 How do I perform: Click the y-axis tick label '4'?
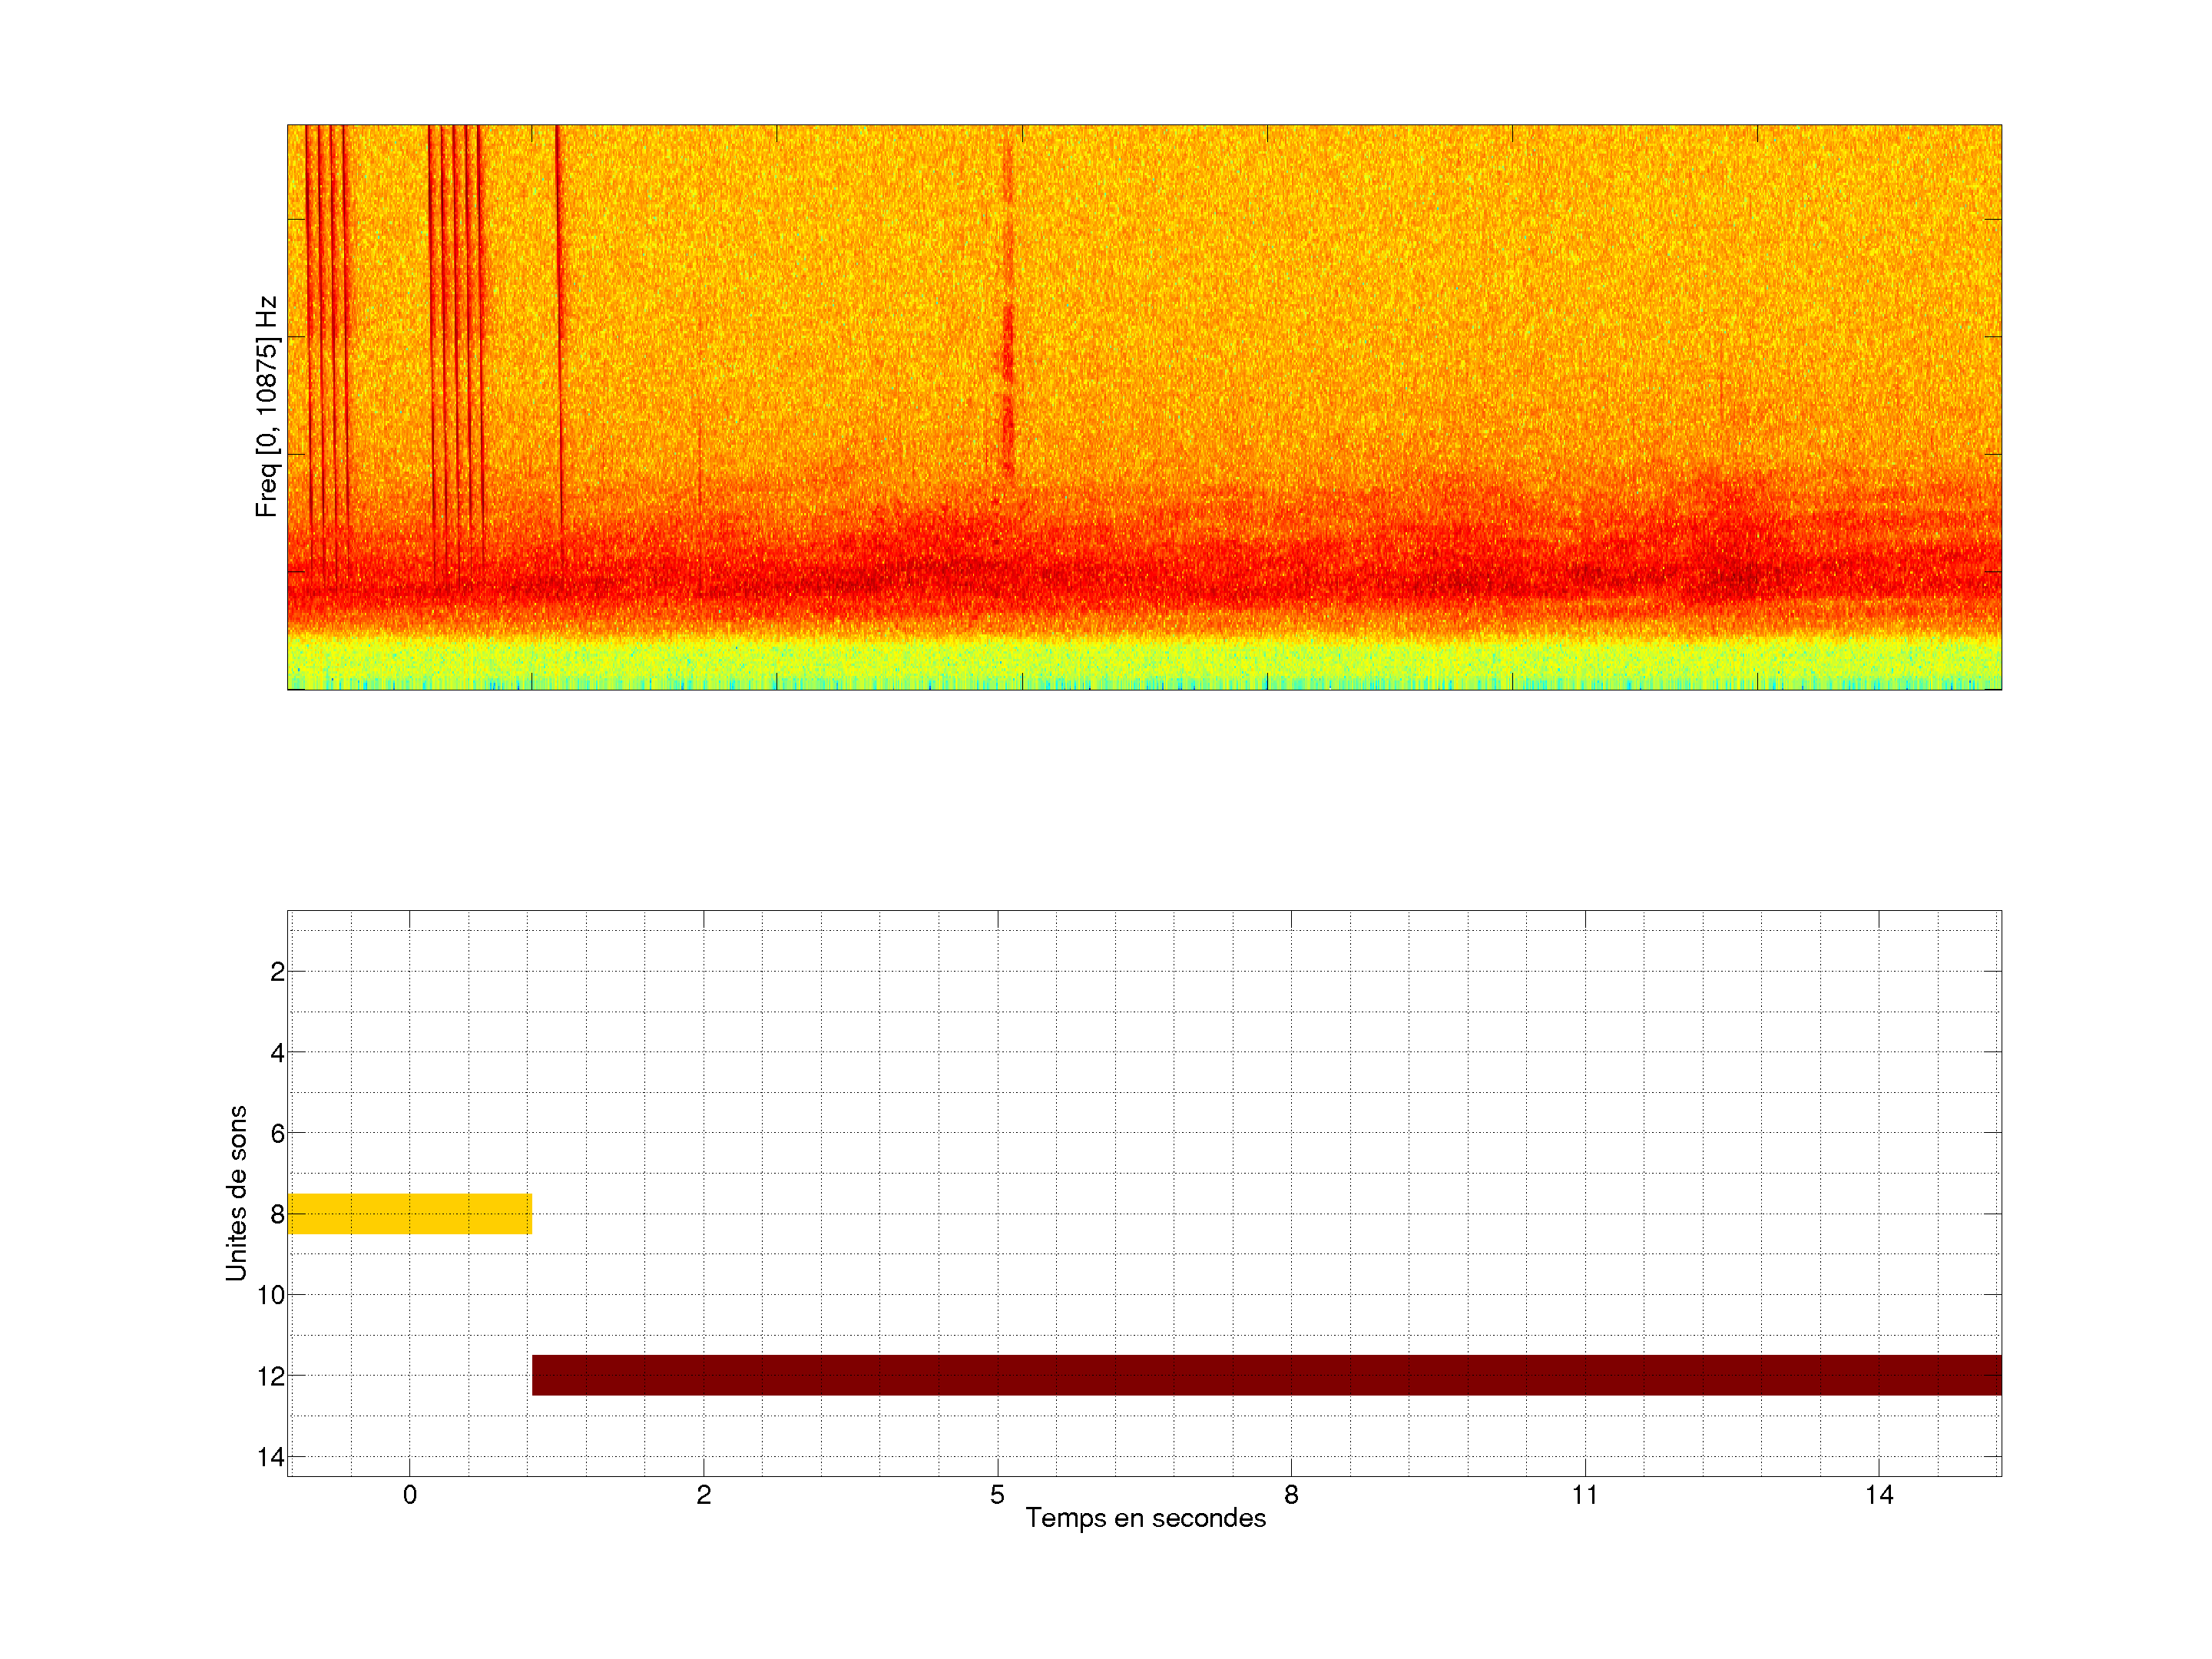277,1053
